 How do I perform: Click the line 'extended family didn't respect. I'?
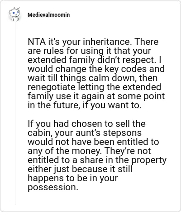coord(95,60)
